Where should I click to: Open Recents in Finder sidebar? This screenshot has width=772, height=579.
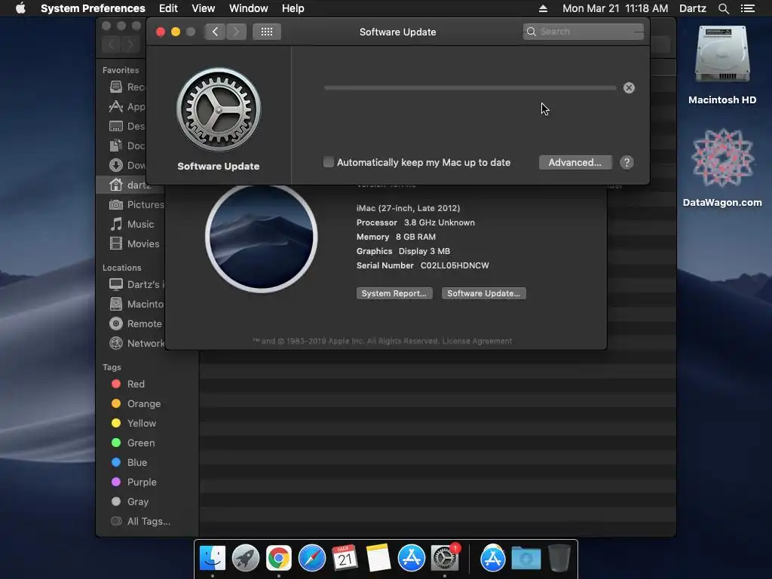point(127,87)
